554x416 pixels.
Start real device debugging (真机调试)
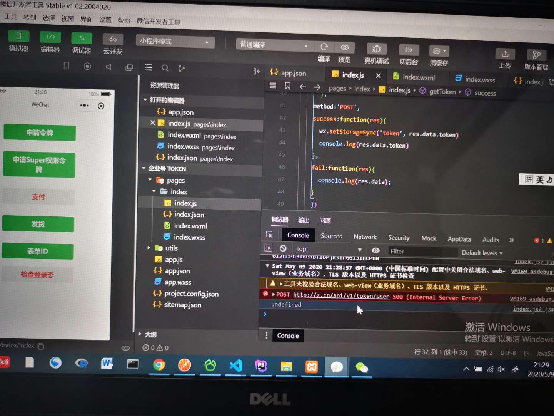pos(377,49)
